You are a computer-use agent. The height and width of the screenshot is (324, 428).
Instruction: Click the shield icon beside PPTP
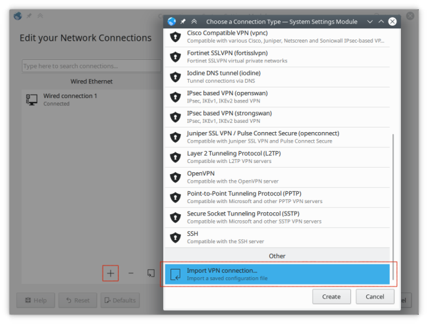tap(175, 198)
